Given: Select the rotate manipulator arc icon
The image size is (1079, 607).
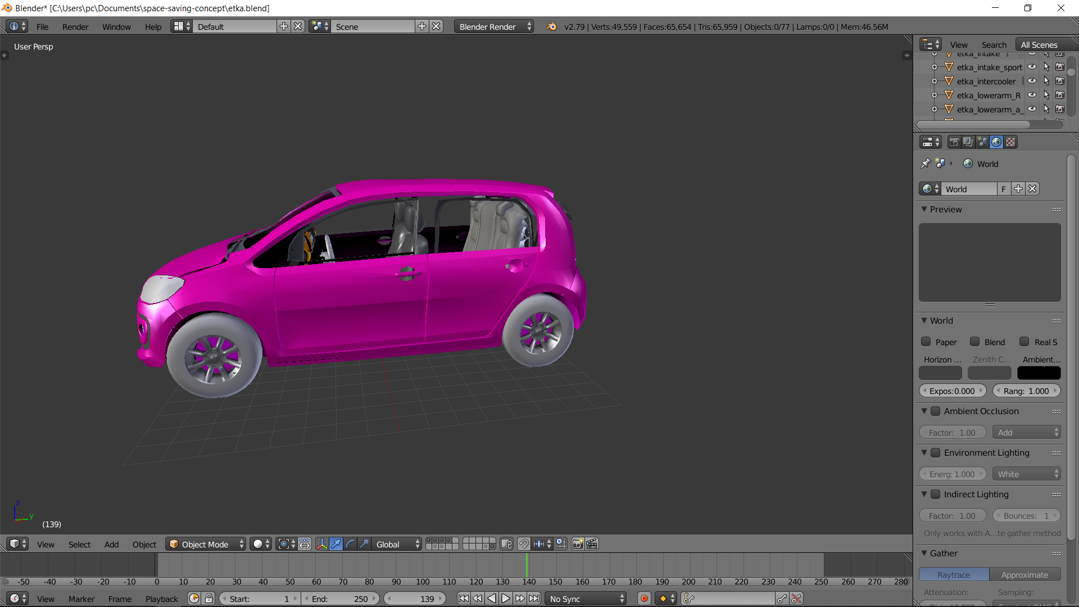Looking at the screenshot, I should pos(350,544).
